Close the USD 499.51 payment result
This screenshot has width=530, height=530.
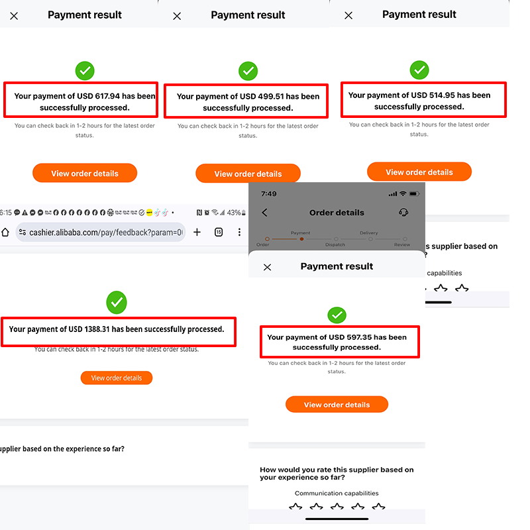[x=177, y=16]
